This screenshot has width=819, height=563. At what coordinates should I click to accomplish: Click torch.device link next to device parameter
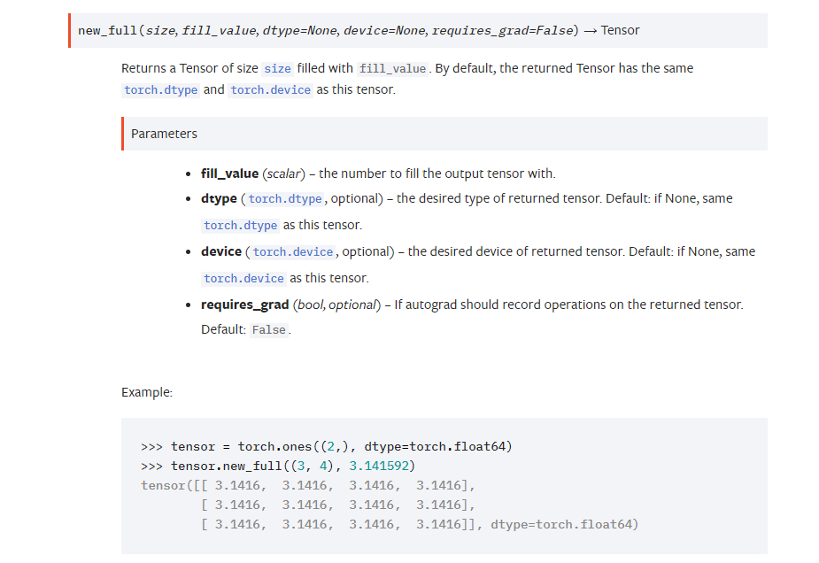pos(293,252)
